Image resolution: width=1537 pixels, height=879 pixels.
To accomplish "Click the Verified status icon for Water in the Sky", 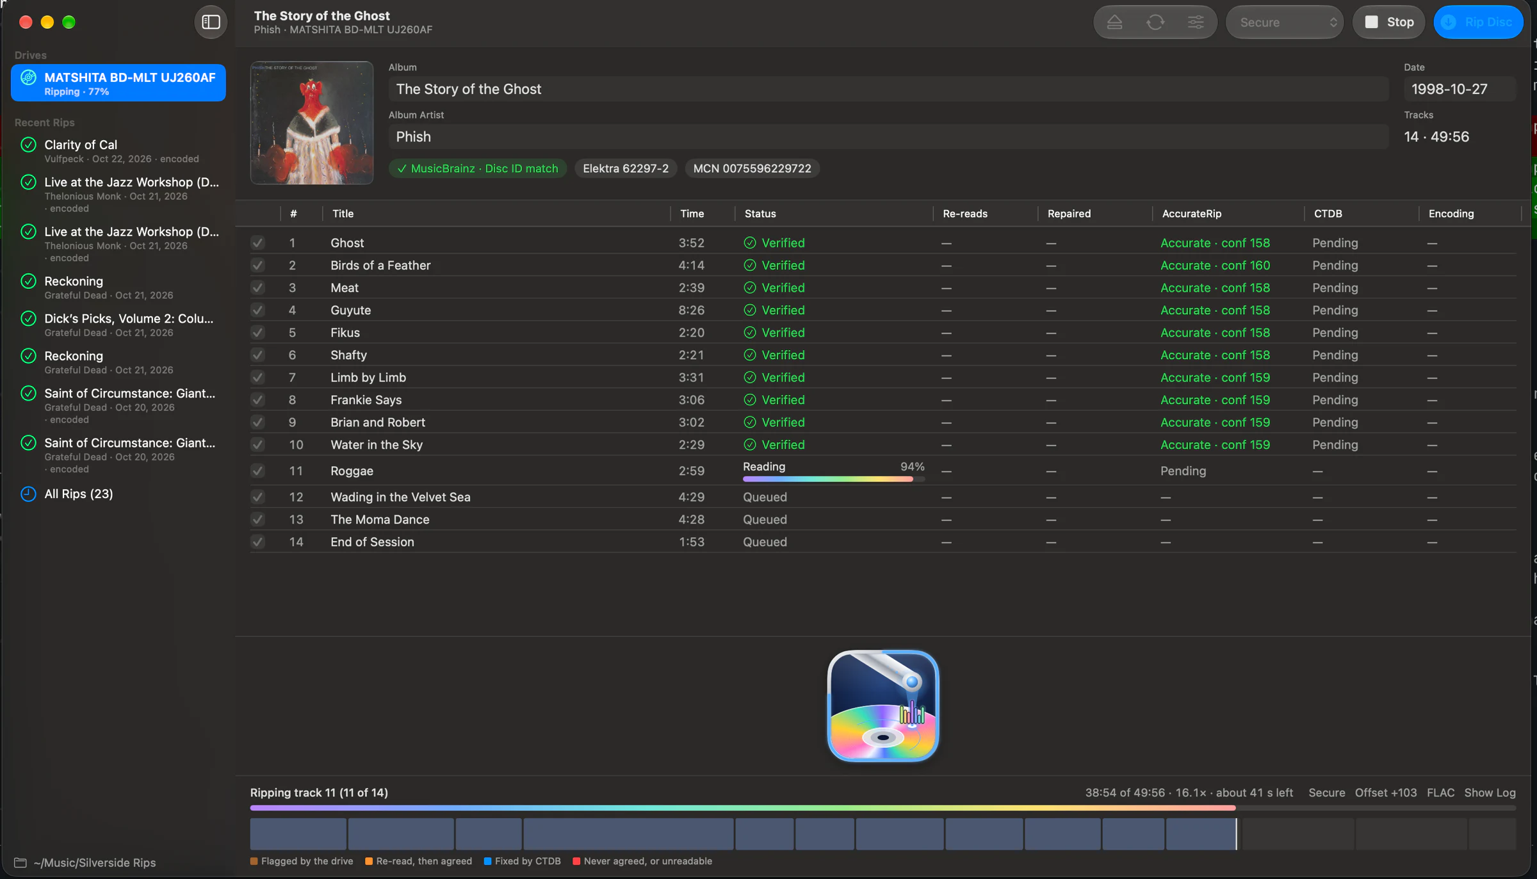I will [x=750, y=444].
